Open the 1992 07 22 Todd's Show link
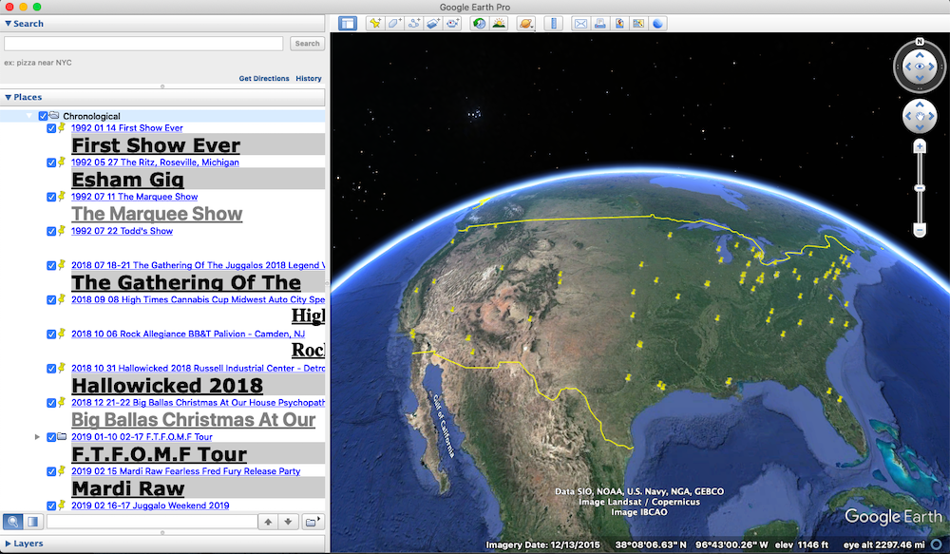950x554 pixels. point(122,231)
